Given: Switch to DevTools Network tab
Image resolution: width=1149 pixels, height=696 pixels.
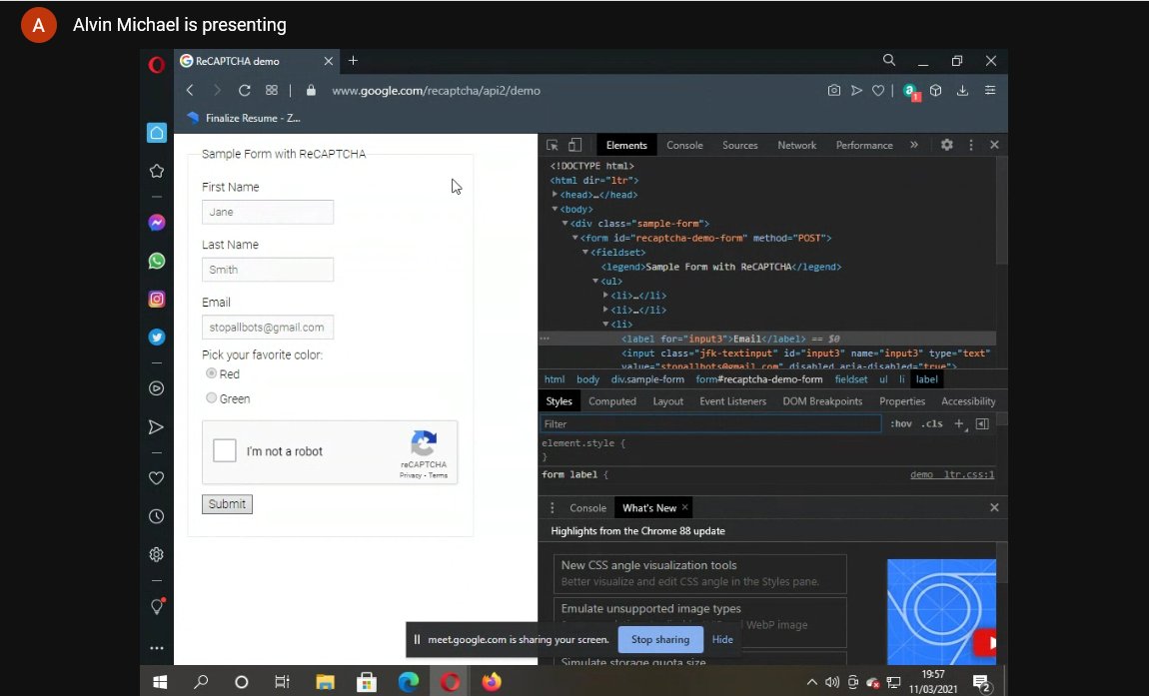Looking at the screenshot, I should click(x=796, y=145).
